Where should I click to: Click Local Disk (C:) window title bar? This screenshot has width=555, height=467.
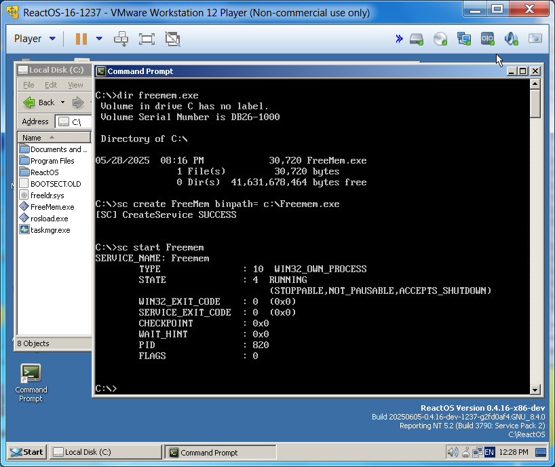(54, 70)
